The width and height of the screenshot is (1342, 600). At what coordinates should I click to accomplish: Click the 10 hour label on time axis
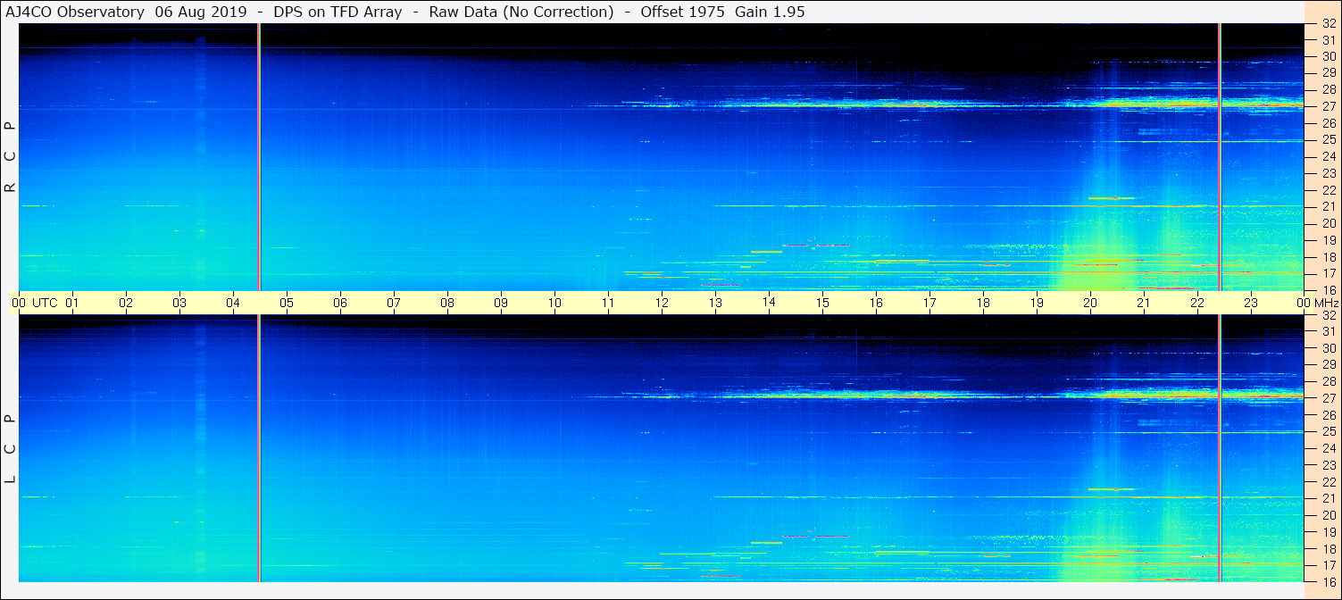click(554, 303)
